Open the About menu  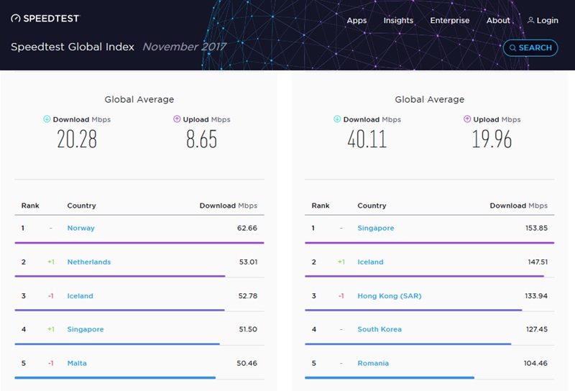(498, 21)
